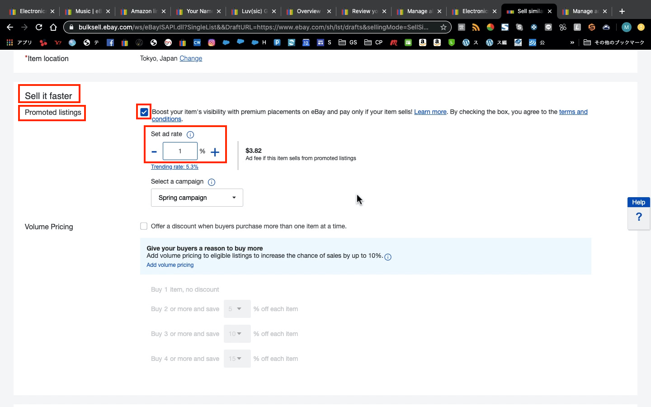
Task: Click the Help question mark widget
Action: pos(638,217)
